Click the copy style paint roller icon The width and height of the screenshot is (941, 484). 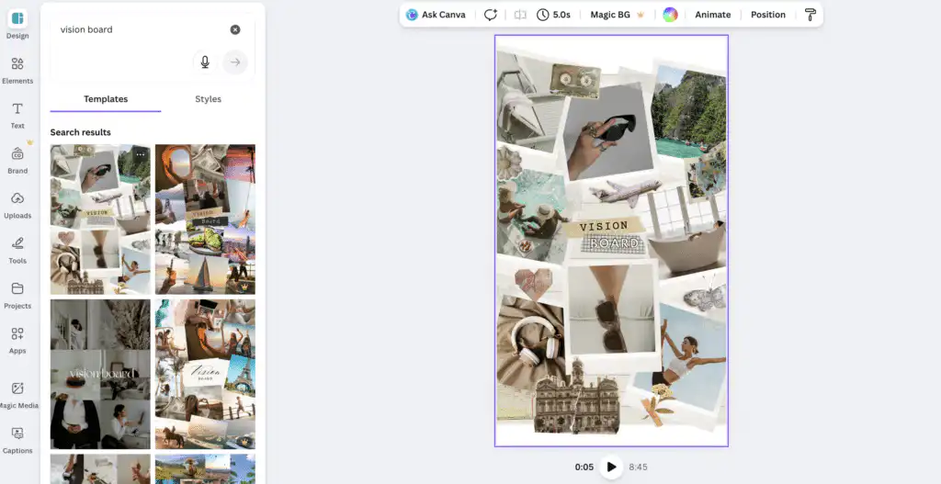(811, 15)
